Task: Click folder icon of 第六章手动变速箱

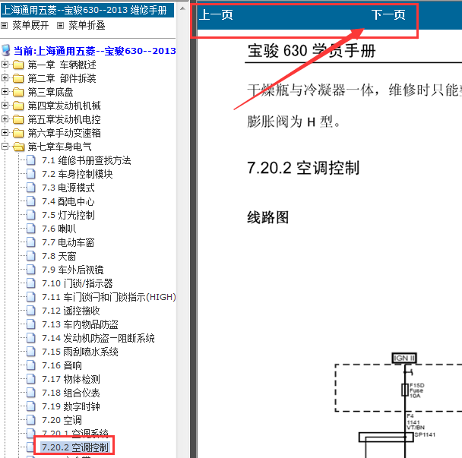Action: click(18, 133)
